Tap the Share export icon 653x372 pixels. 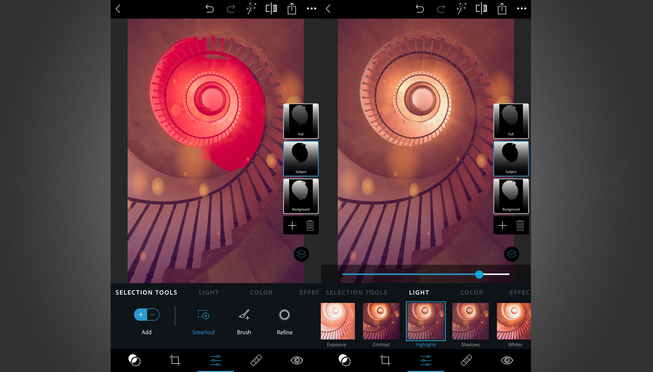pos(292,8)
